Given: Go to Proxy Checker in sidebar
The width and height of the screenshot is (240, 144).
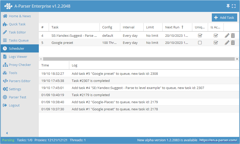Looking at the screenshot, I should 20,65.
